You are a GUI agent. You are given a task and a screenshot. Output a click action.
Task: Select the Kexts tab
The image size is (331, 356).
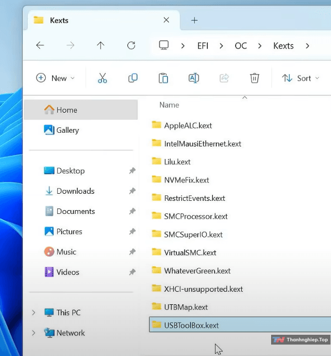(103, 20)
